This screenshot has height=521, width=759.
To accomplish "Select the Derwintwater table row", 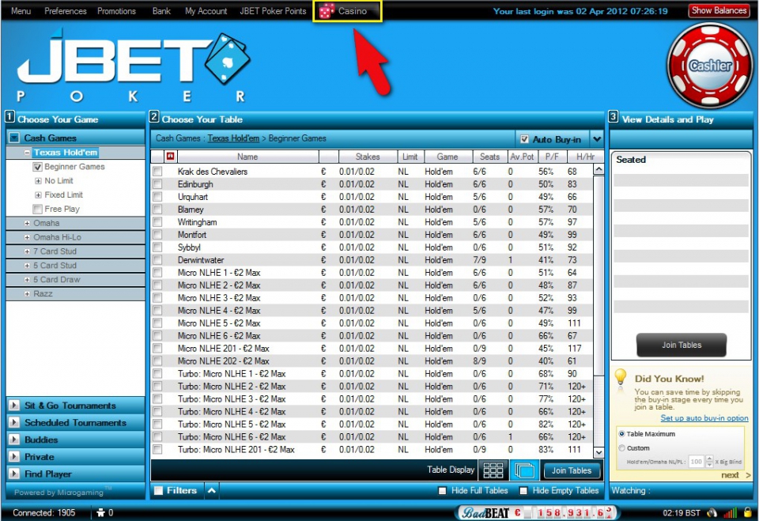I will point(372,260).
